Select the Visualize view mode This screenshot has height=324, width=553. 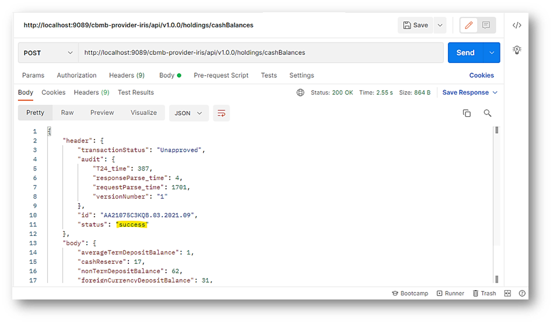tap(144, 113)
